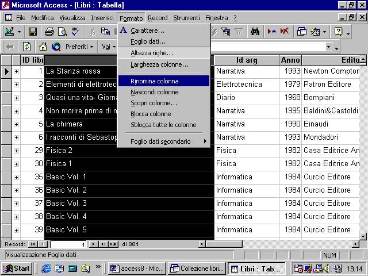This screenshot has height=276, width=368.
Task: Open the Preferiti dropdown
Action: click(79, 47)
